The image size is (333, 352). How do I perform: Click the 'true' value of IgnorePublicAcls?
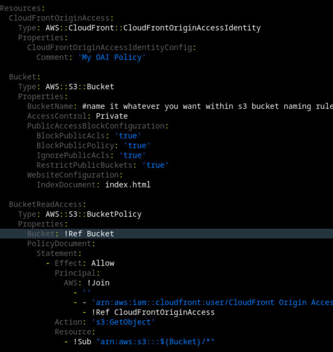tap(132, 155)
